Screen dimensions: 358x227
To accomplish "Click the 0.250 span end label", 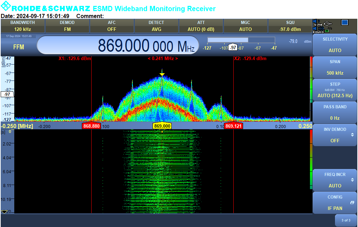I will point(305,126).
